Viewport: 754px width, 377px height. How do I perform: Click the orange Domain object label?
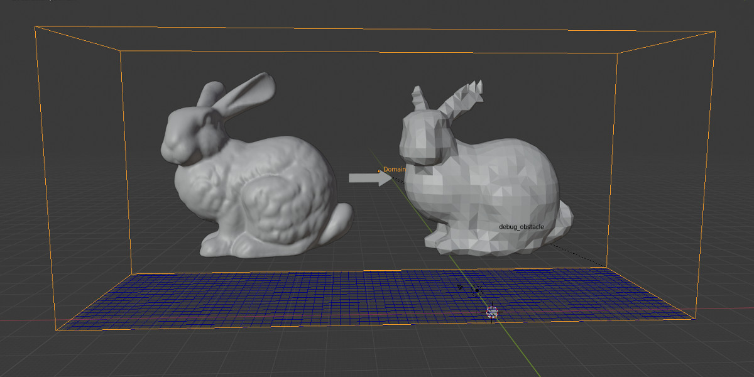[x=395, y=170]
